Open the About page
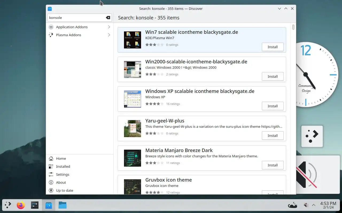Screen dimensions: 342x213 pyautogui.click(x=80, y=182)
